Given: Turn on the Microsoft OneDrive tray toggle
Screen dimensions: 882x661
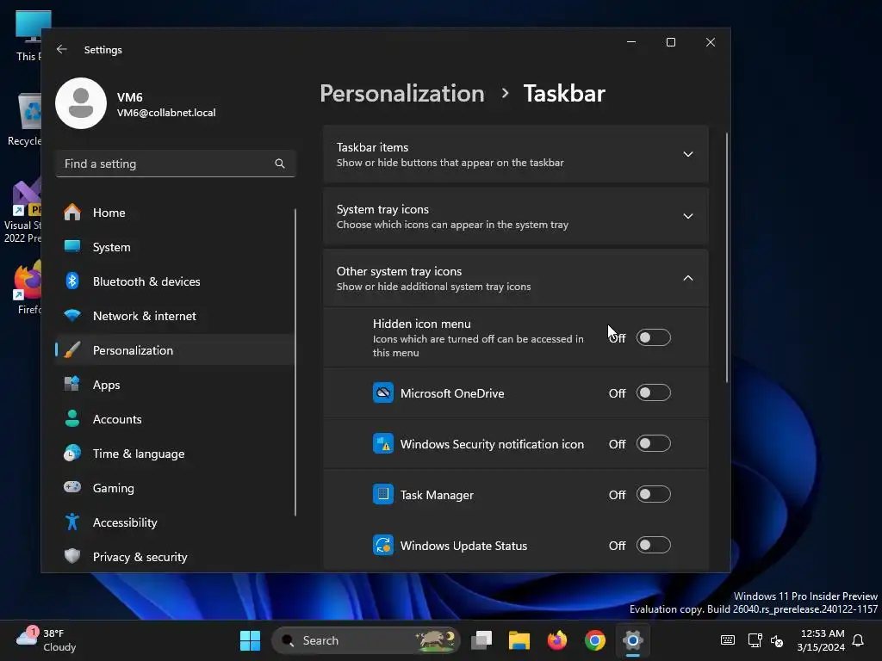Looking at the screenshot, I should [x=653, y=392].
